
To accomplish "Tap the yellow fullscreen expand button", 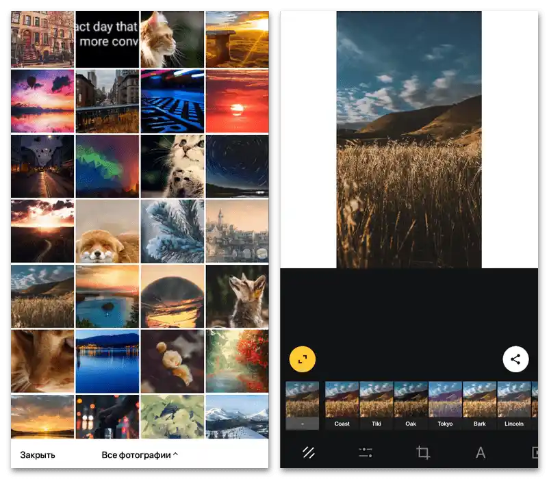I will pos(303,359).
